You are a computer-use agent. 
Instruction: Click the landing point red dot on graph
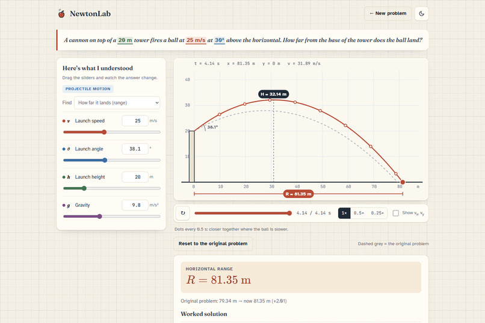[x=403, y=182]
